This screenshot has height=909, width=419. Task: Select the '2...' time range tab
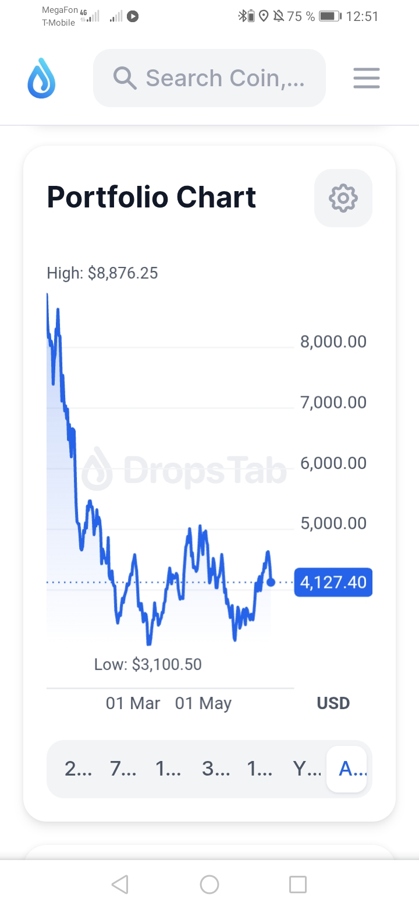pos(78,769)
